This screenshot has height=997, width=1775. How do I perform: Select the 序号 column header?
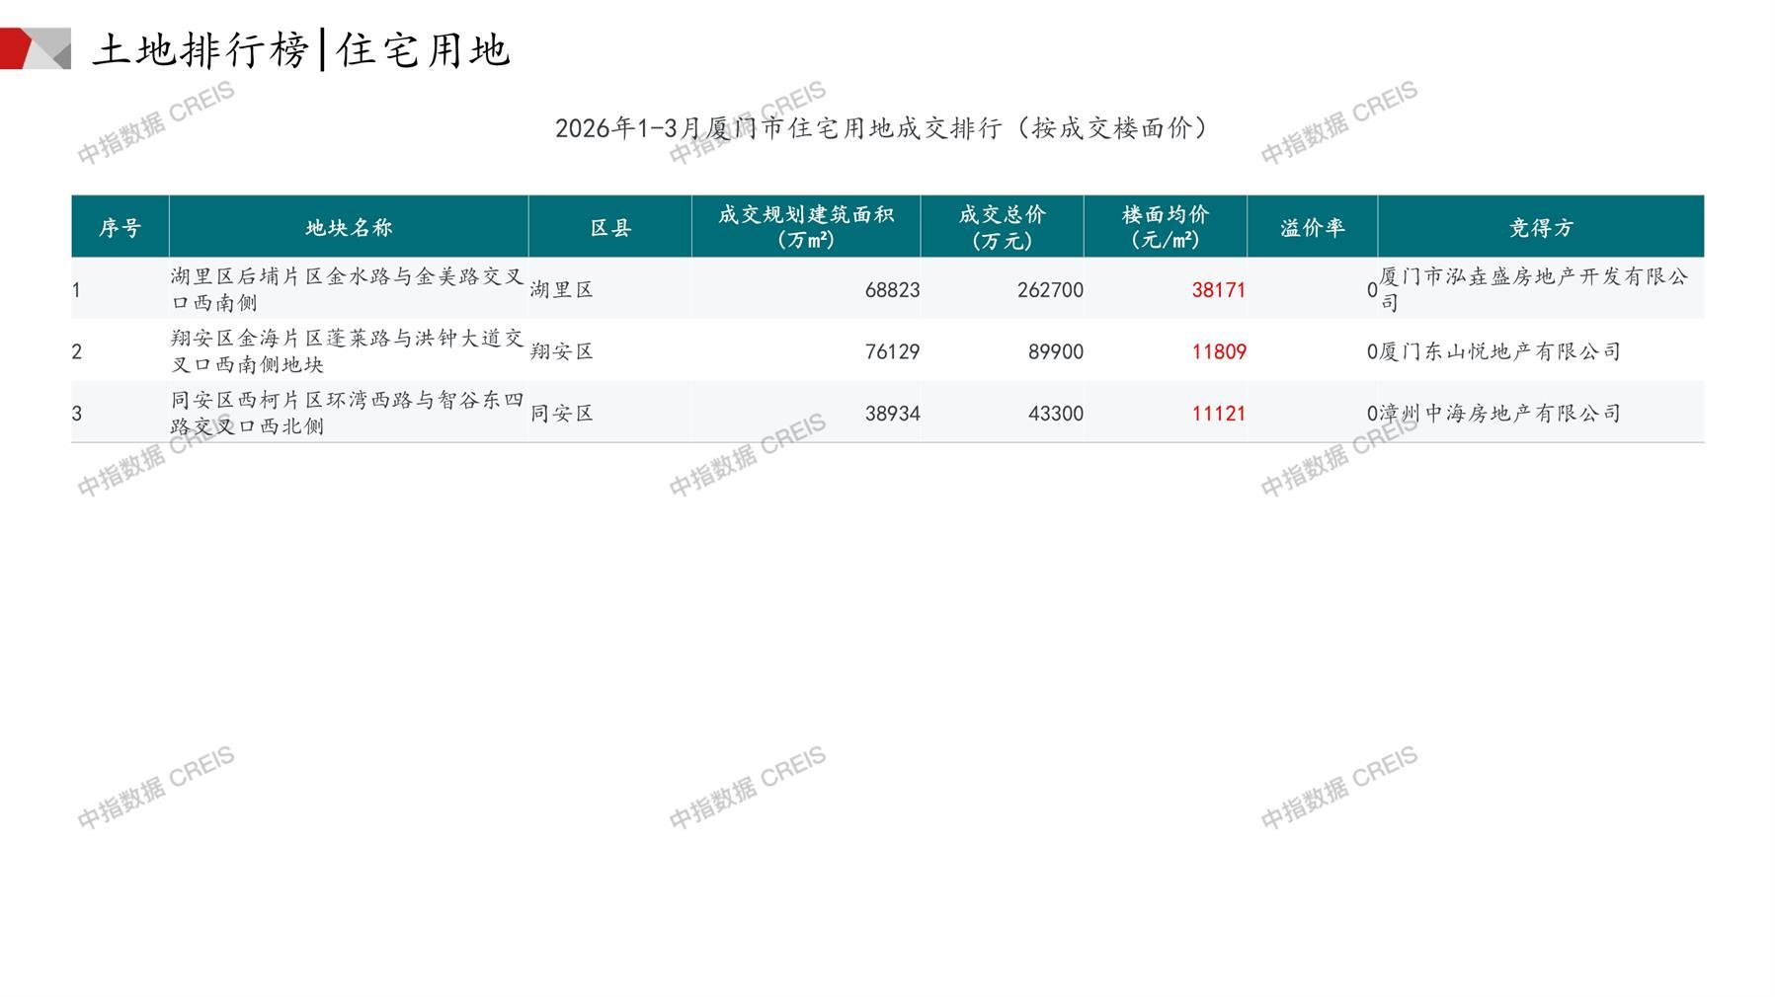coord(121,228)
